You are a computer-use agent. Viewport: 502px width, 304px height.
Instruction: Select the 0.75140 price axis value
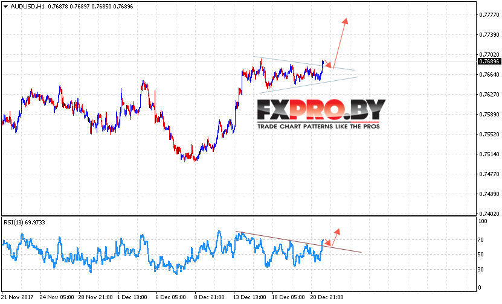(489, 154)
